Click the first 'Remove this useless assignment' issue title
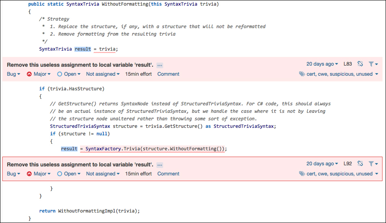Screen dimensions: 386x223 [80, 65]
